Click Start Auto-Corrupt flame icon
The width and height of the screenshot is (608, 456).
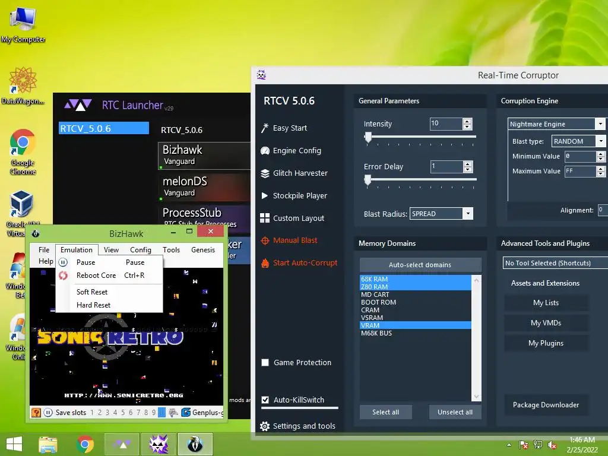tap(265, 263)
